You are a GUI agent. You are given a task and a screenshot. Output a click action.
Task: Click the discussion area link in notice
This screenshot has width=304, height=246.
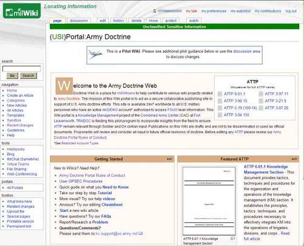(247, 51)
